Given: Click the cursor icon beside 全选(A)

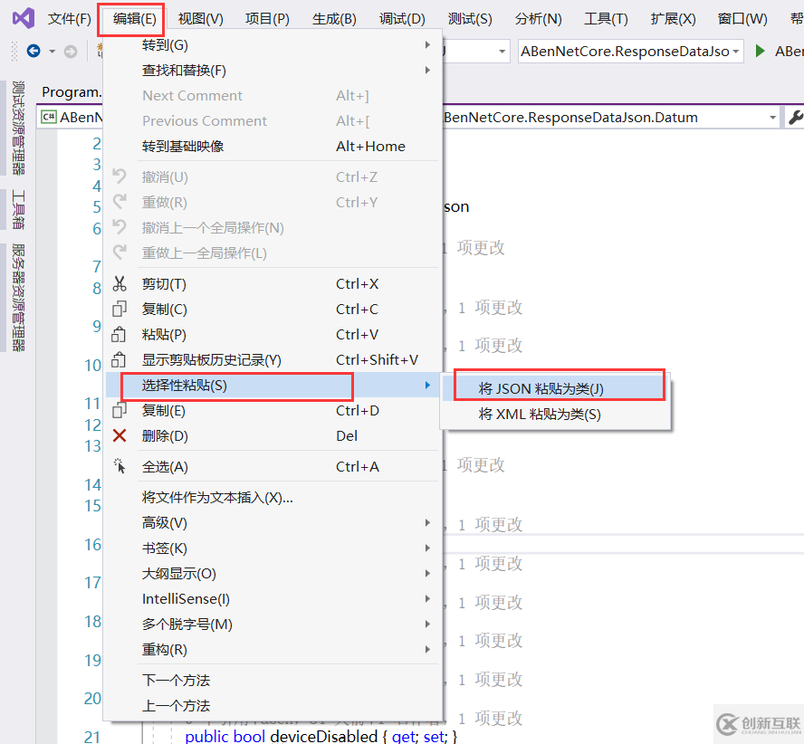Looking at the screenshot, I should (x=120, y=466).
